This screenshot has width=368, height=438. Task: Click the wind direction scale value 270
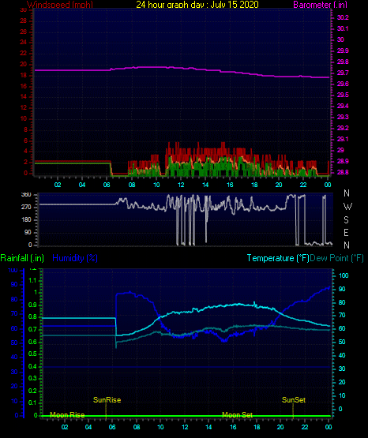coord(26,208)
